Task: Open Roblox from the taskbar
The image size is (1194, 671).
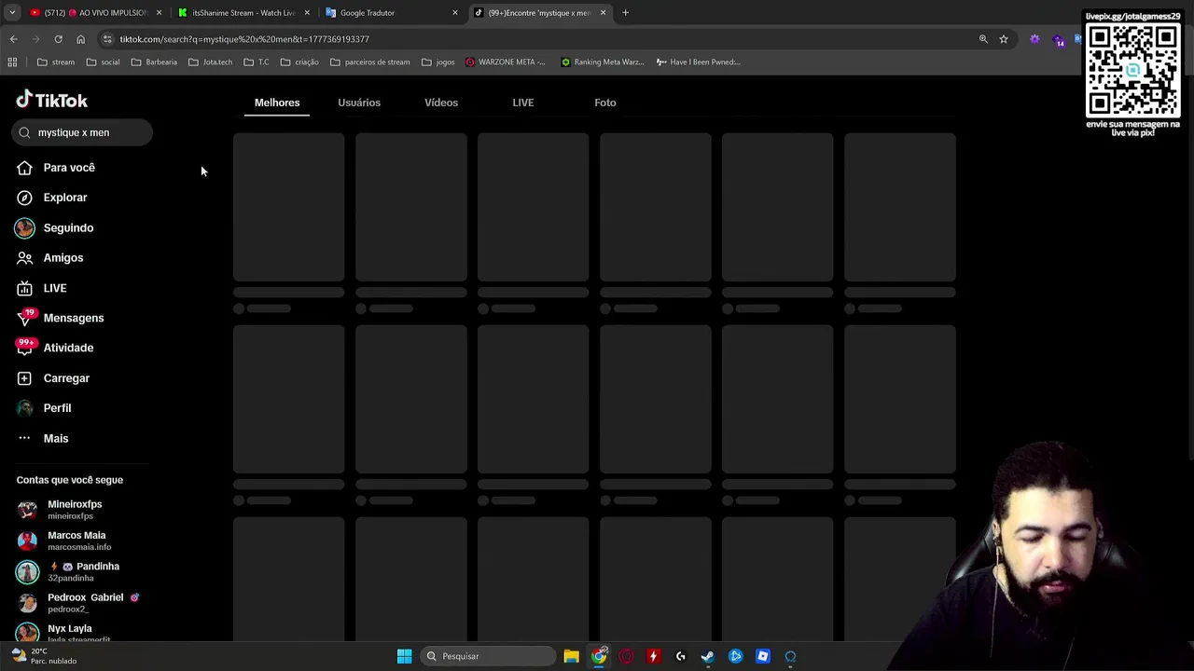Action: (763, 656)
